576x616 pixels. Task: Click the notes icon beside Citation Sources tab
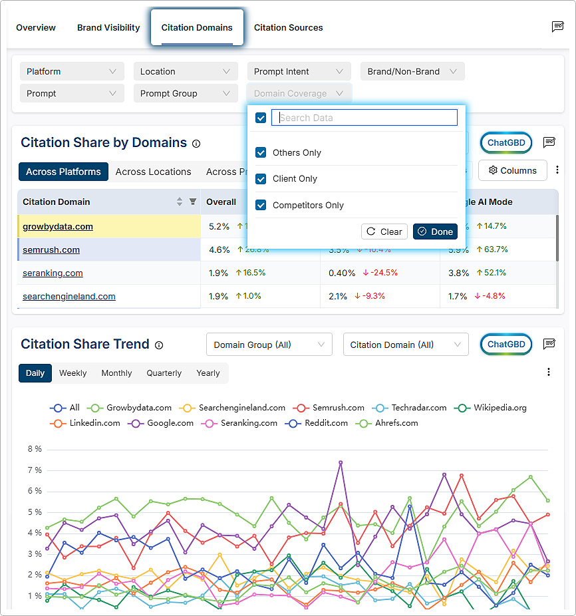557,27
